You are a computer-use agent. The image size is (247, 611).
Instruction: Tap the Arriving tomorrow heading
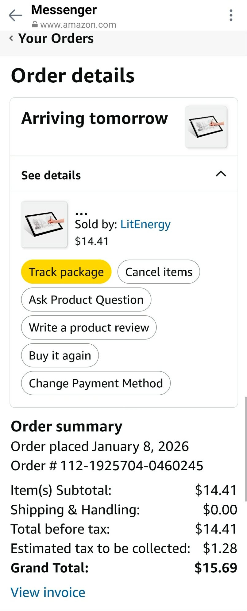[x=95, y=119]
